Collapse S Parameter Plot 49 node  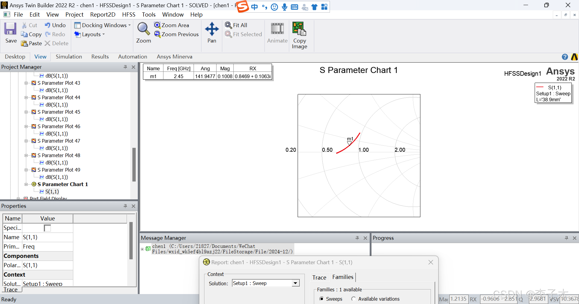(x=26, y=170)
